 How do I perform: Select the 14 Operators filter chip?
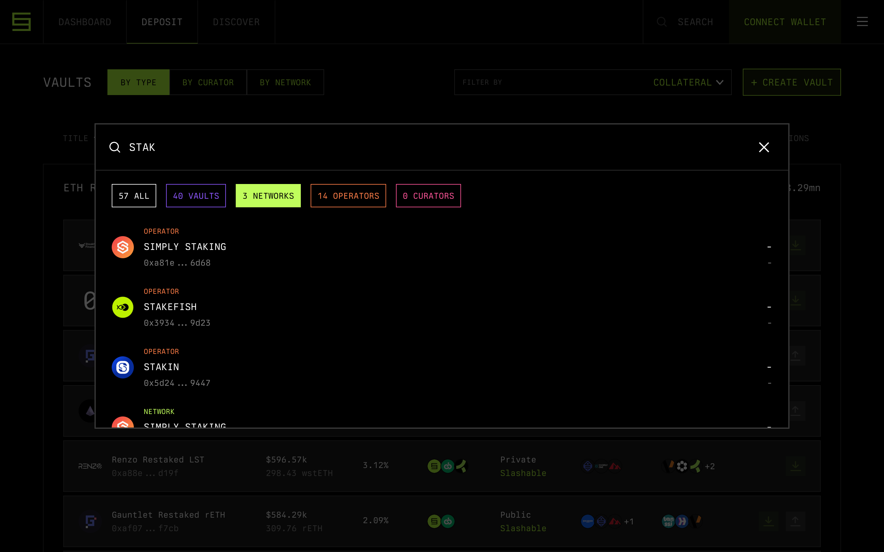(x=348, y=196)
